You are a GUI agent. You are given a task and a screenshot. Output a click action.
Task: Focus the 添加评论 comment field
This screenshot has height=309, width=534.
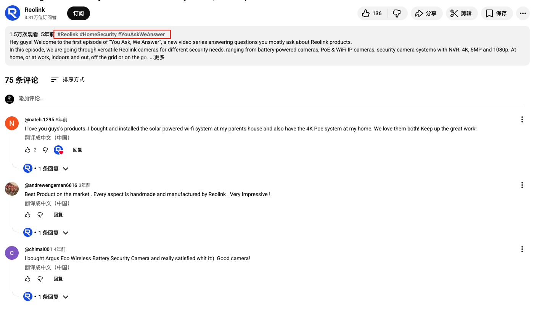(x=271, y=98)
